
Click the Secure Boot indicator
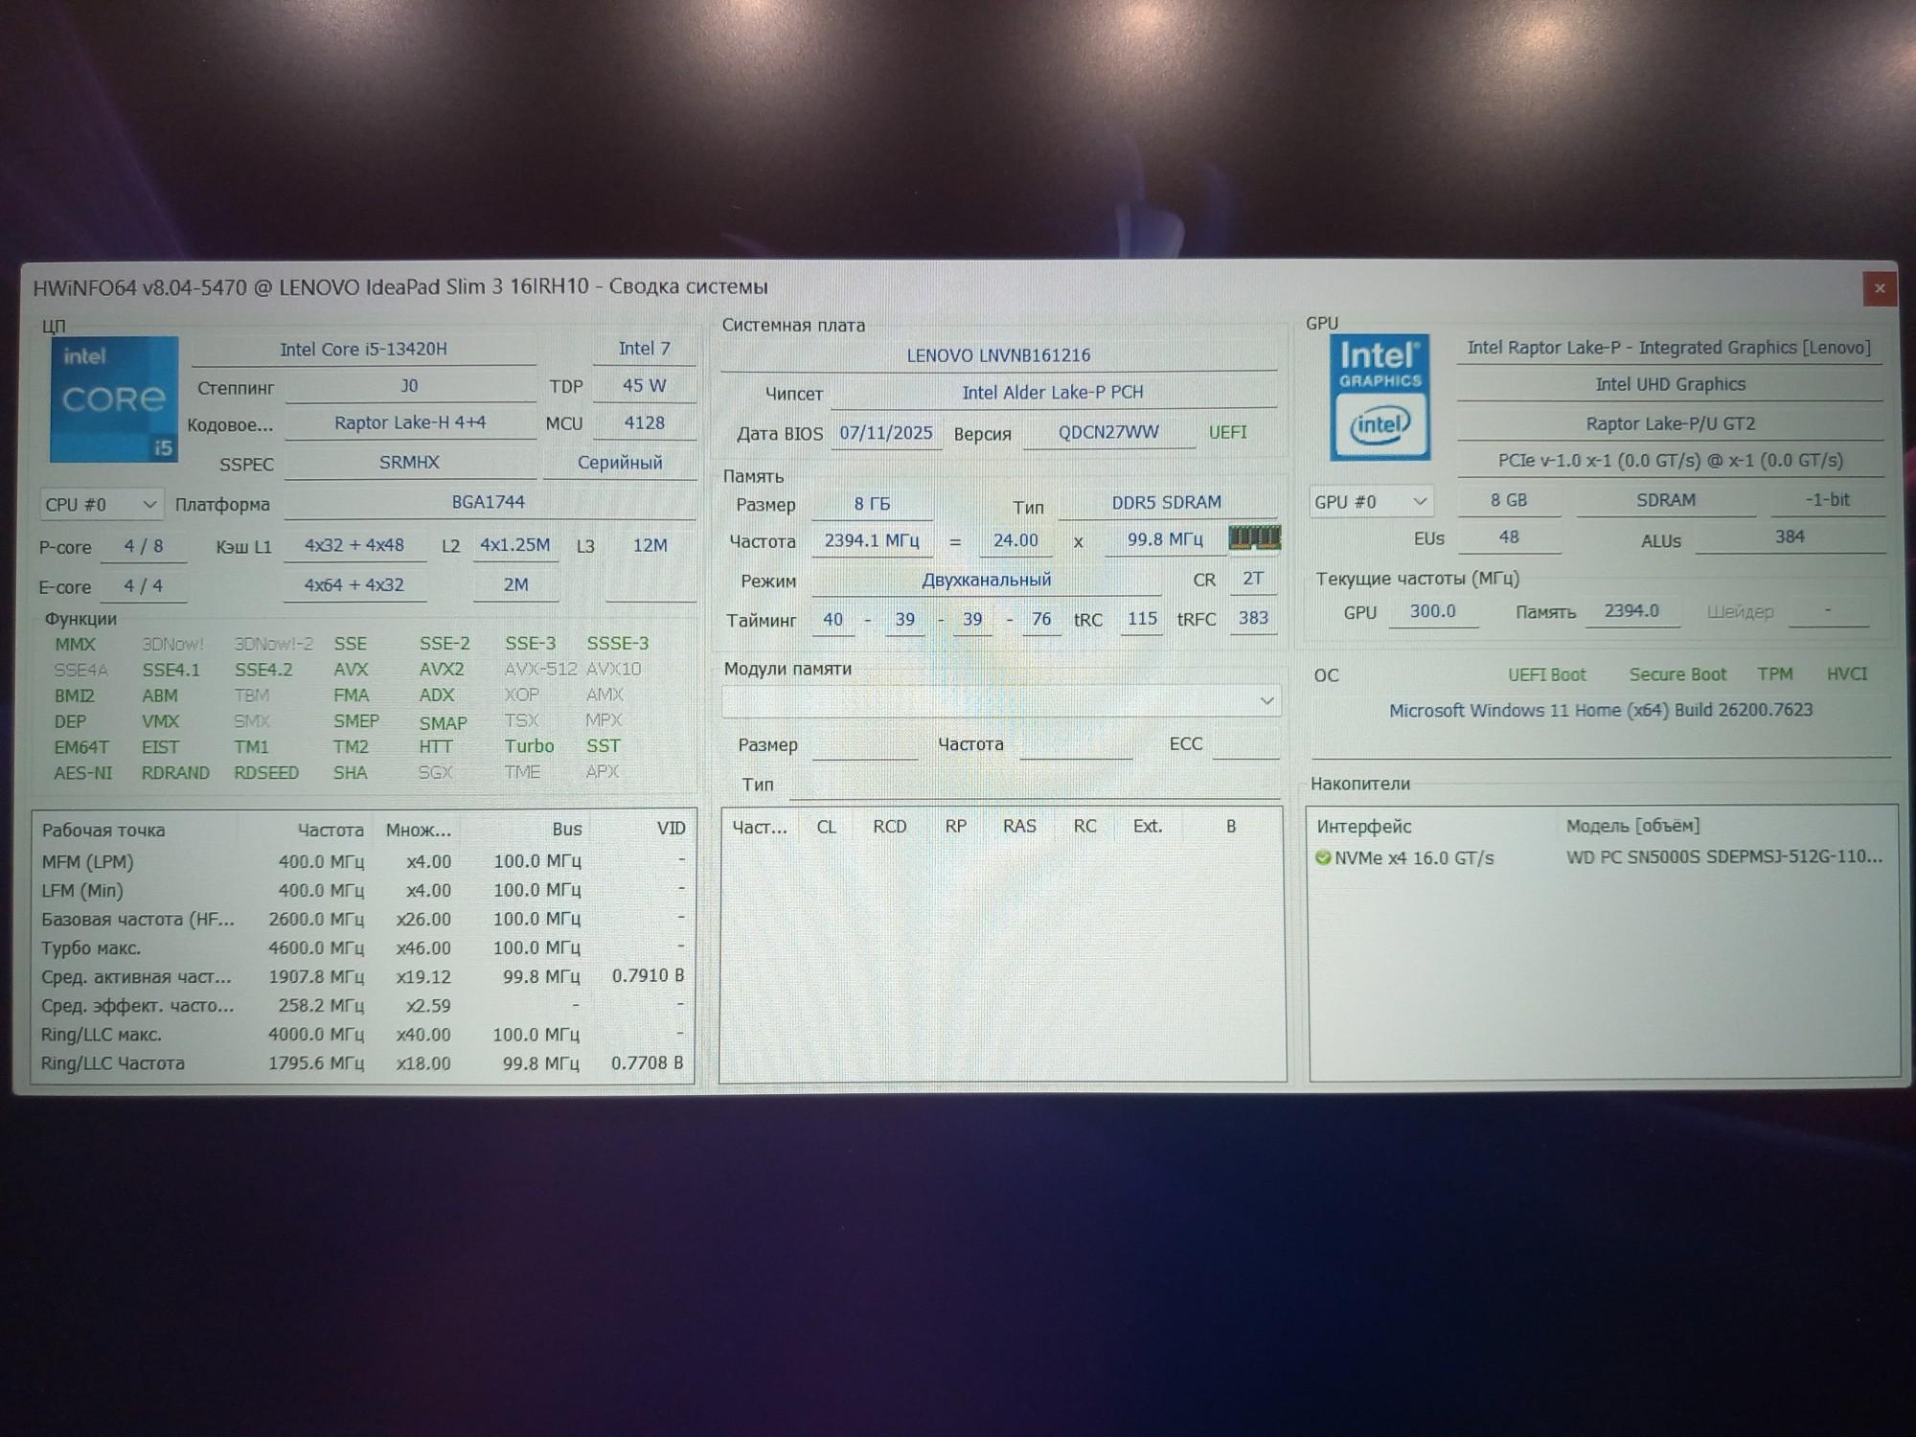coord(1677,674)
